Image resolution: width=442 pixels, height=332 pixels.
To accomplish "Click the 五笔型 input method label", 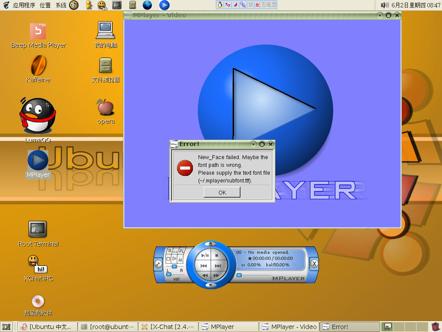I will coord(268,4).
